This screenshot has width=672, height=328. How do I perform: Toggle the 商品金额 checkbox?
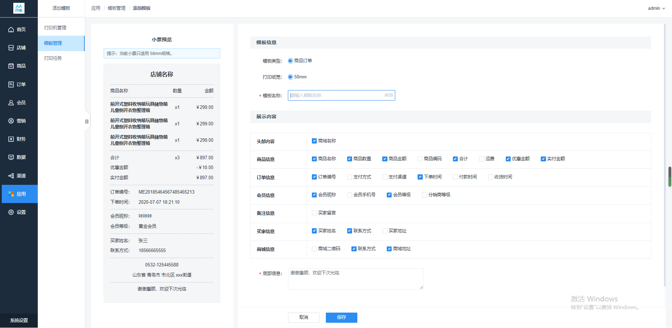coord(385,159)
